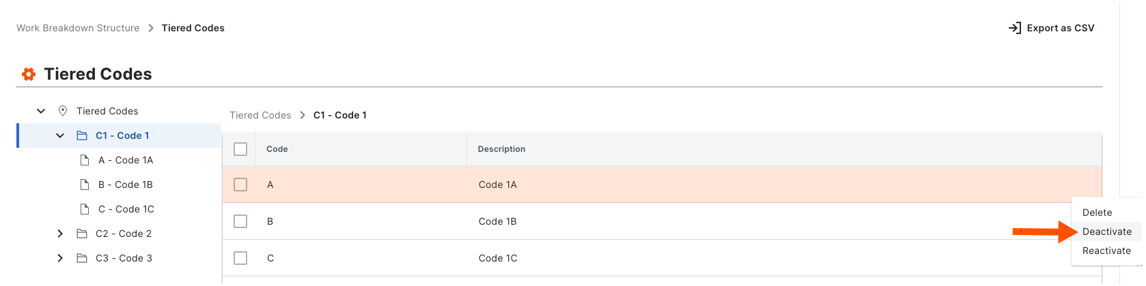
Task: Click the Export as CSV button
Action: 1052,28
